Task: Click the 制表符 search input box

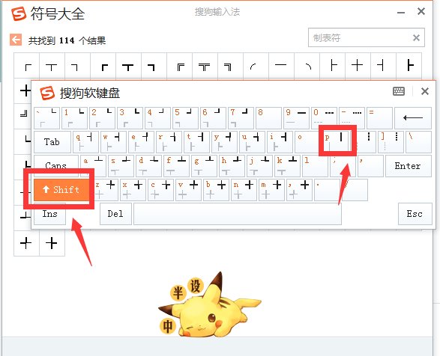Action: click(x=367, y=37)
